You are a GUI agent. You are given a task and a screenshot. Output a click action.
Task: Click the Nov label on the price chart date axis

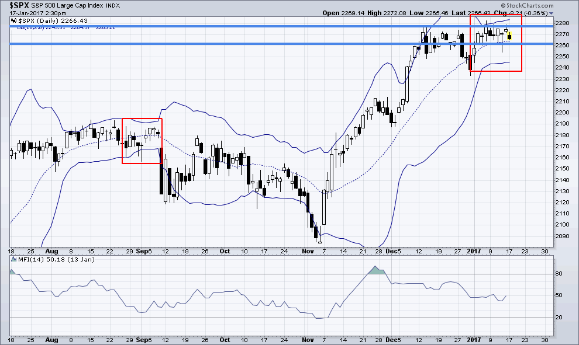pyautogui.click(x=308, y=251)
